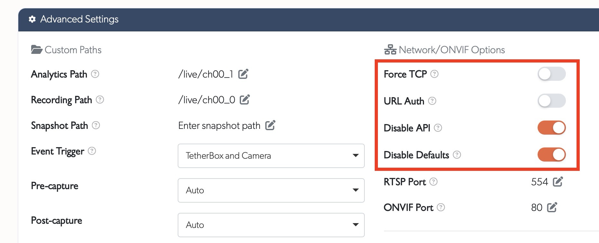Turn on the URL Auth switch

[551, 101]
